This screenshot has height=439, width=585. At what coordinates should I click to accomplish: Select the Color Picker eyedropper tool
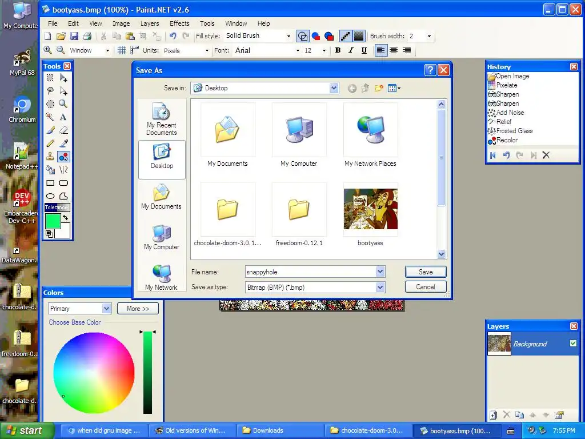click(x=63, y=143)
